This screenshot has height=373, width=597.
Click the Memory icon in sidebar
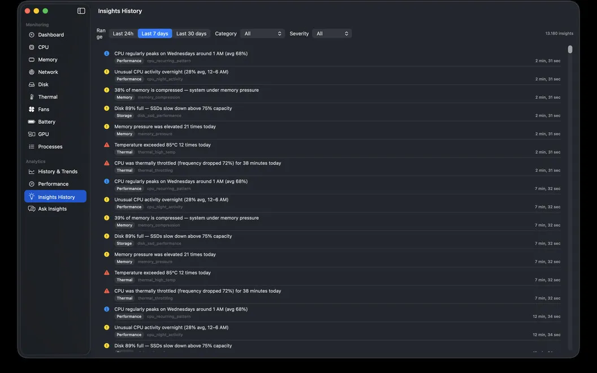coord(32,59)
